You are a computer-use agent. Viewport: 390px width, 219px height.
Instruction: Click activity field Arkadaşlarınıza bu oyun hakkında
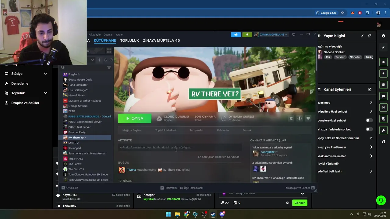(x=180, y=148)
